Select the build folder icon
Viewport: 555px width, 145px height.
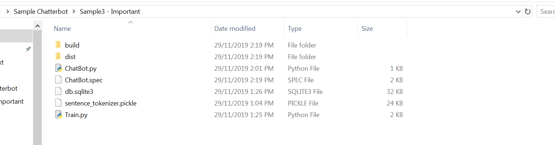(x=58, y=45)
